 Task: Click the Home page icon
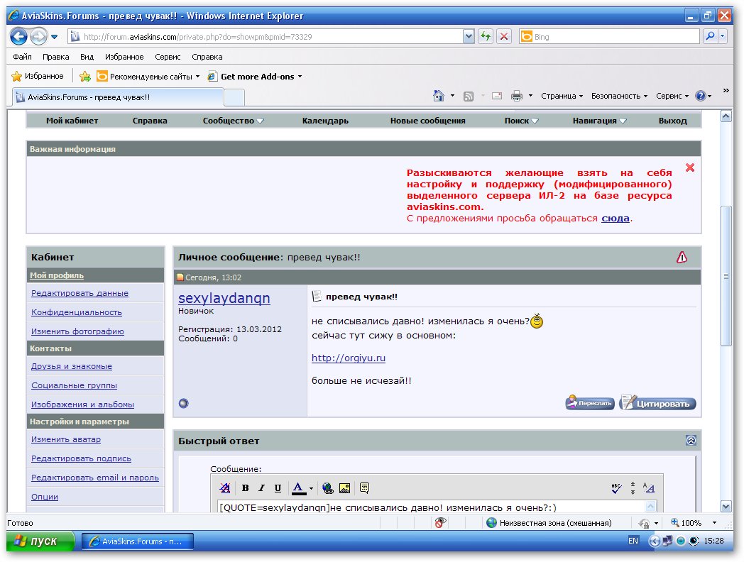point(439,96)
